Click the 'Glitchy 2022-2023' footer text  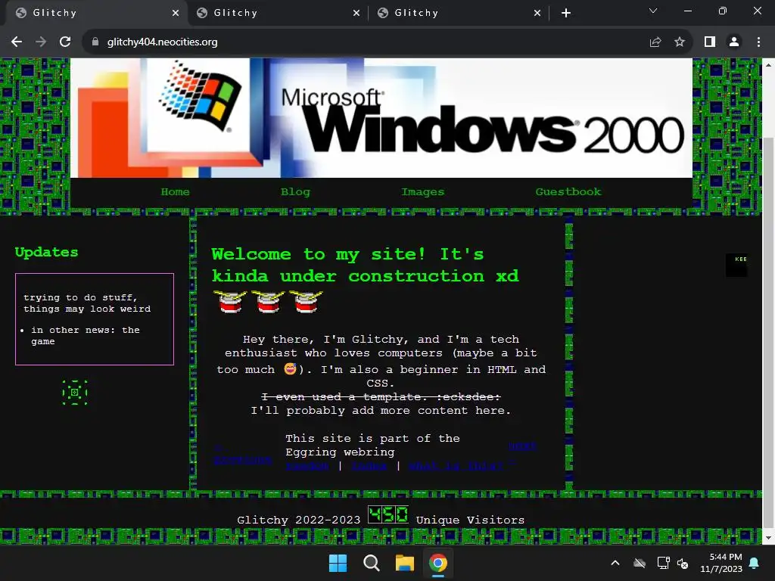pos(298,520)
